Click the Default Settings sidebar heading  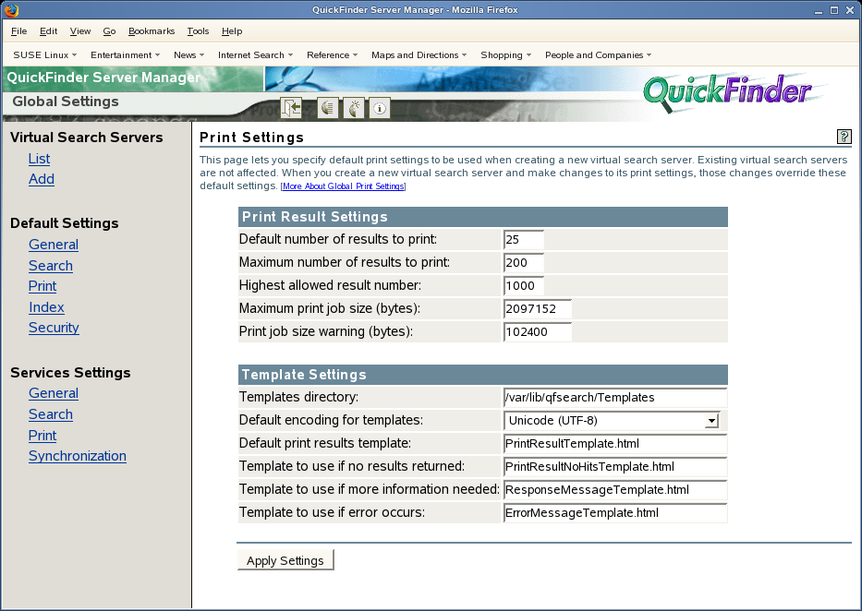point(65,223)
